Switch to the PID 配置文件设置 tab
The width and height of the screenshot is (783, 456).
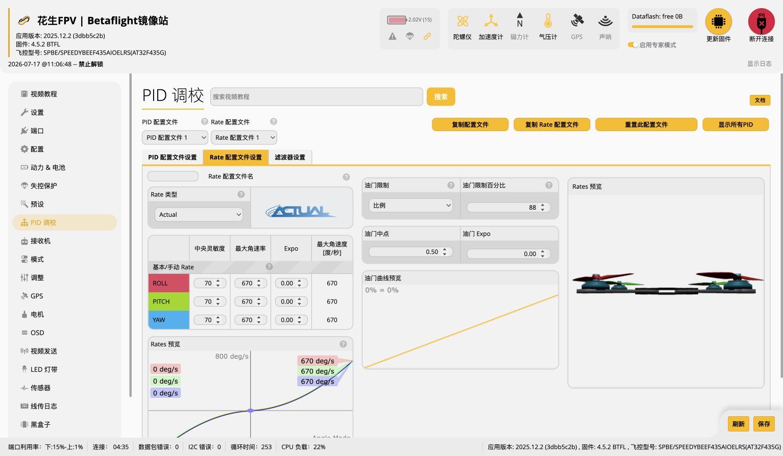coord(173,157)
